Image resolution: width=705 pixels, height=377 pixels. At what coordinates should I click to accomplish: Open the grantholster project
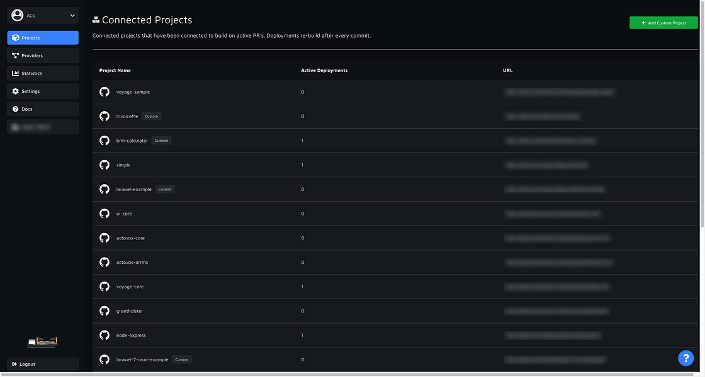click(x=130, y=311)
